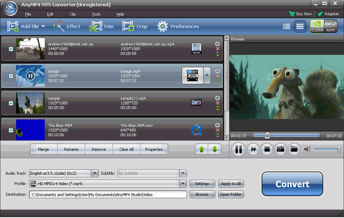Click the Clear All button

click(126, 149)
